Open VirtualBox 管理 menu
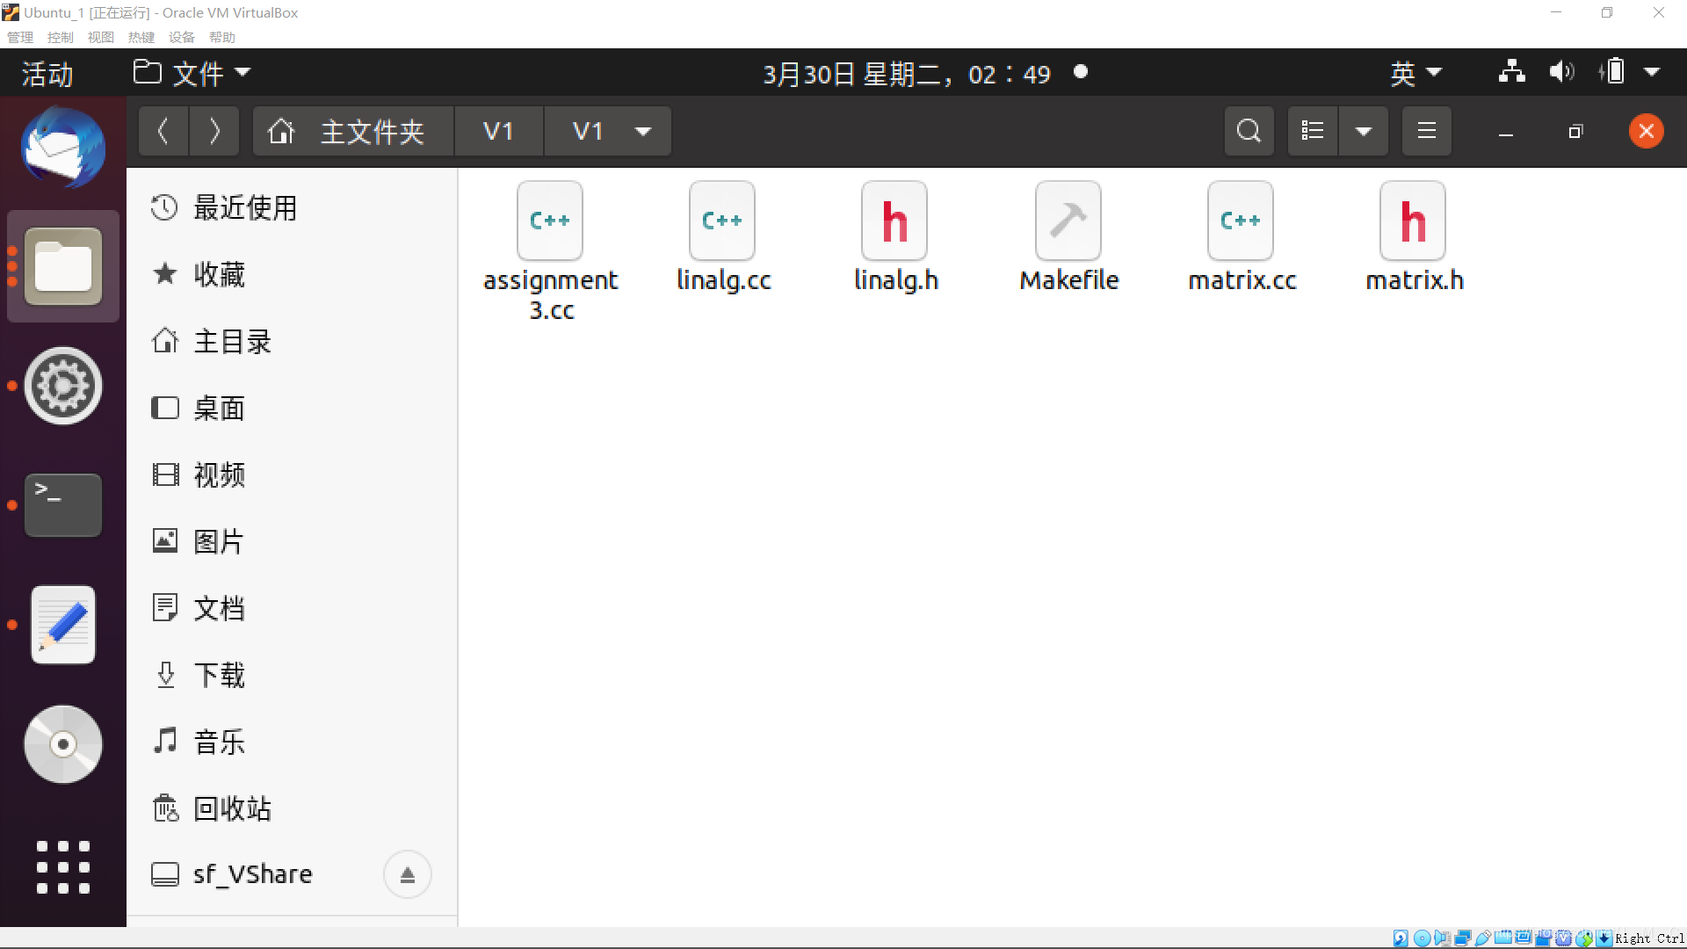This screenshot has height=949, width=1687. [20, 37]
